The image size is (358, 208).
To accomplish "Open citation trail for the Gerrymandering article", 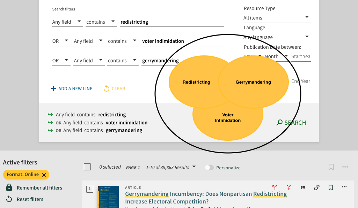I will pos(275,187).
